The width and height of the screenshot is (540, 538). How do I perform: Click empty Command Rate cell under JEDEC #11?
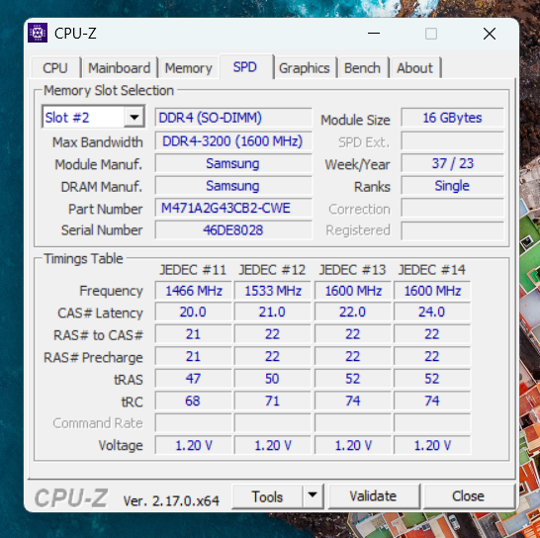pos(193,423)
